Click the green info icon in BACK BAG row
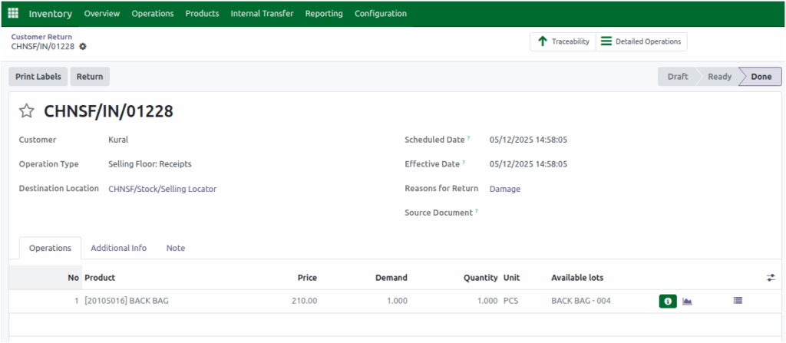The height and width of the screenshot is (343, 786). 668,301
